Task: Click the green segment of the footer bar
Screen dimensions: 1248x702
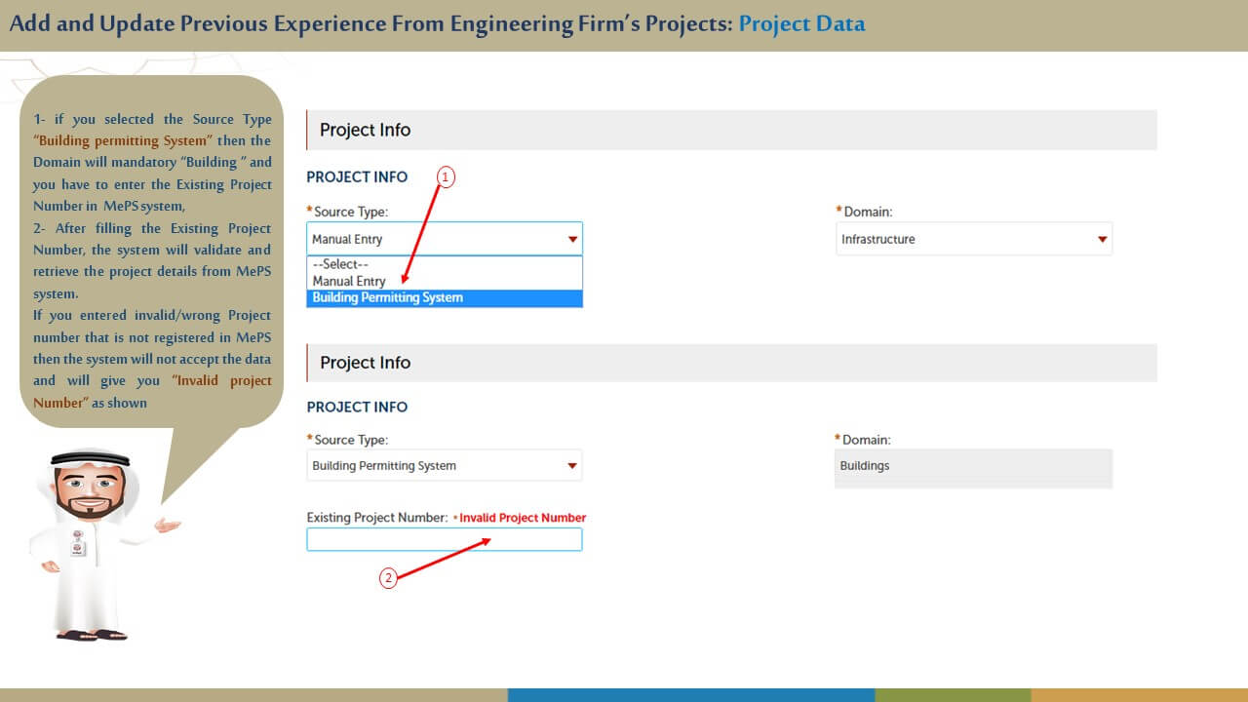Action: 953,695
